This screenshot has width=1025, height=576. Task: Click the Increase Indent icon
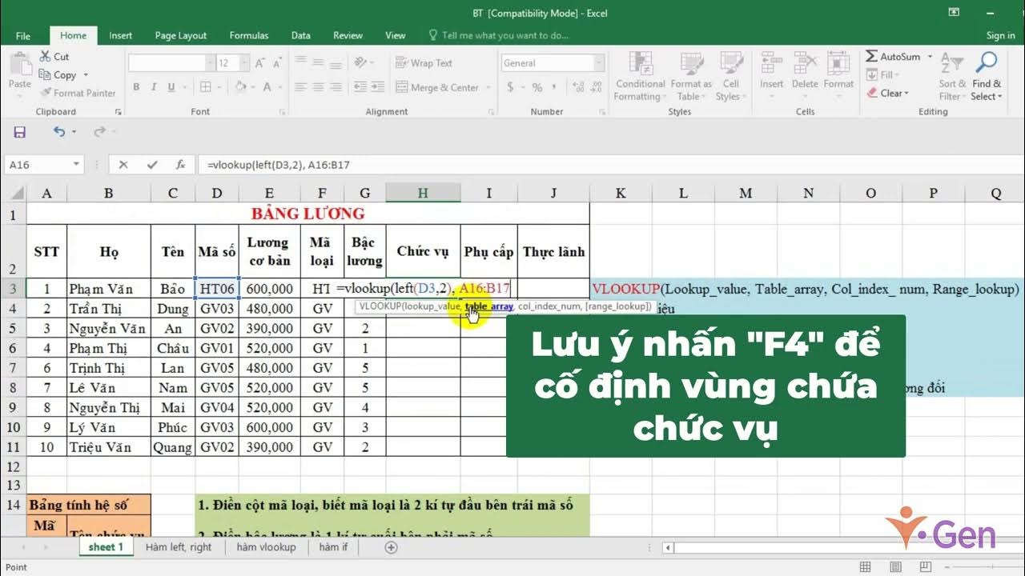tap(380, 87)
